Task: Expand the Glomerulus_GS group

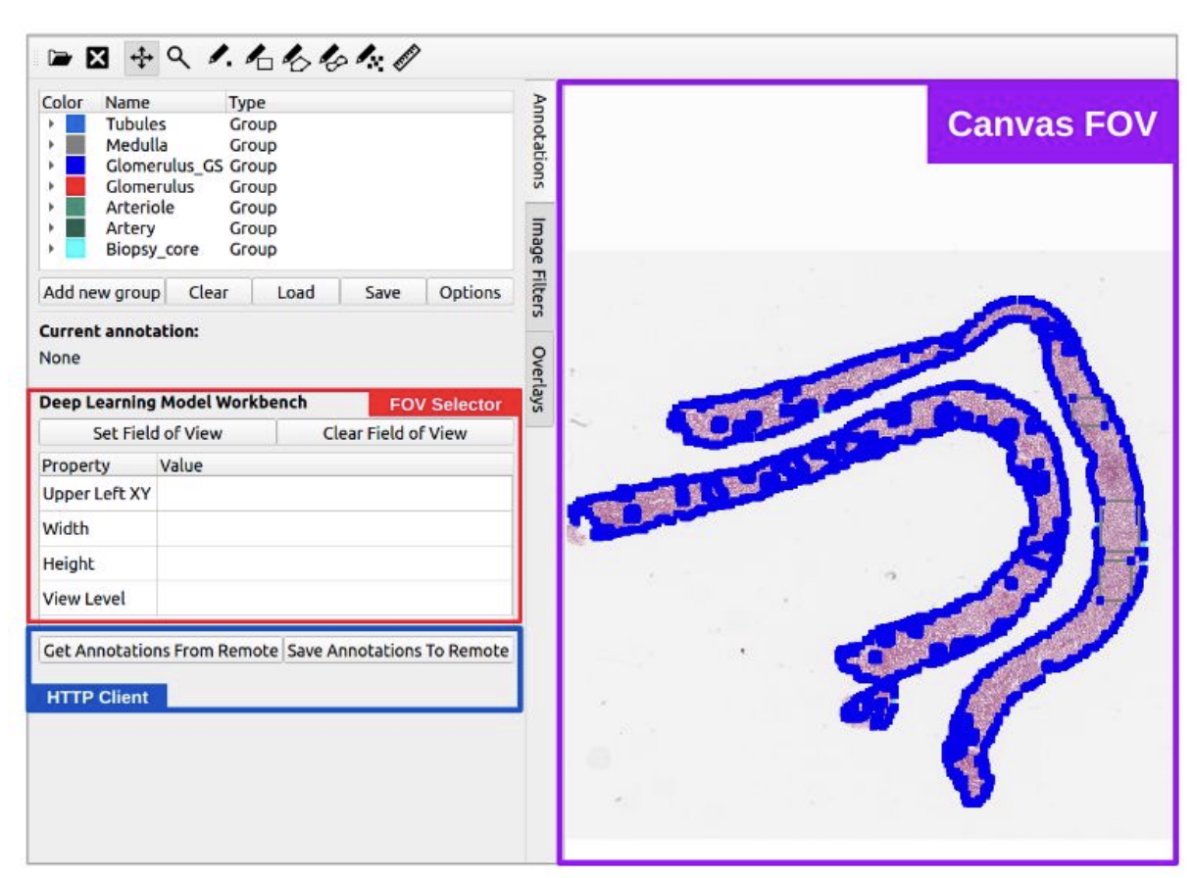Action: (50, 166)
